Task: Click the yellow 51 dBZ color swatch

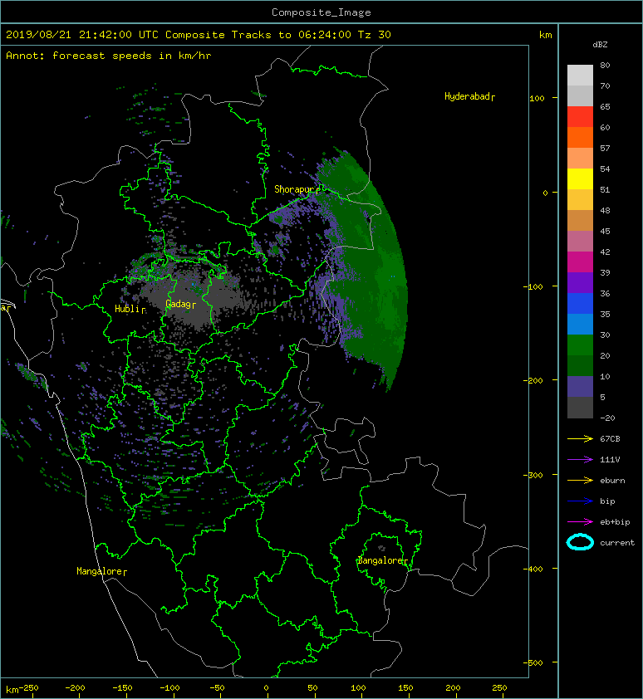Action: 580,178
